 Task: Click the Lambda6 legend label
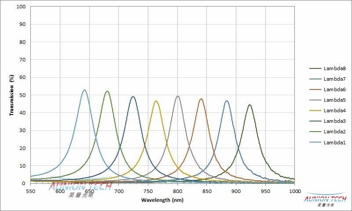coord(334,89)
